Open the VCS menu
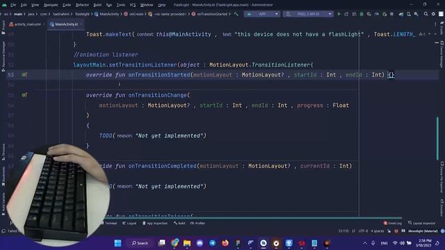Screen dimensions: 445x250 pos(133,5)
